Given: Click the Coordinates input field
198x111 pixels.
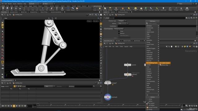Looking at the screenshot, I should click(x=157, y=26).
